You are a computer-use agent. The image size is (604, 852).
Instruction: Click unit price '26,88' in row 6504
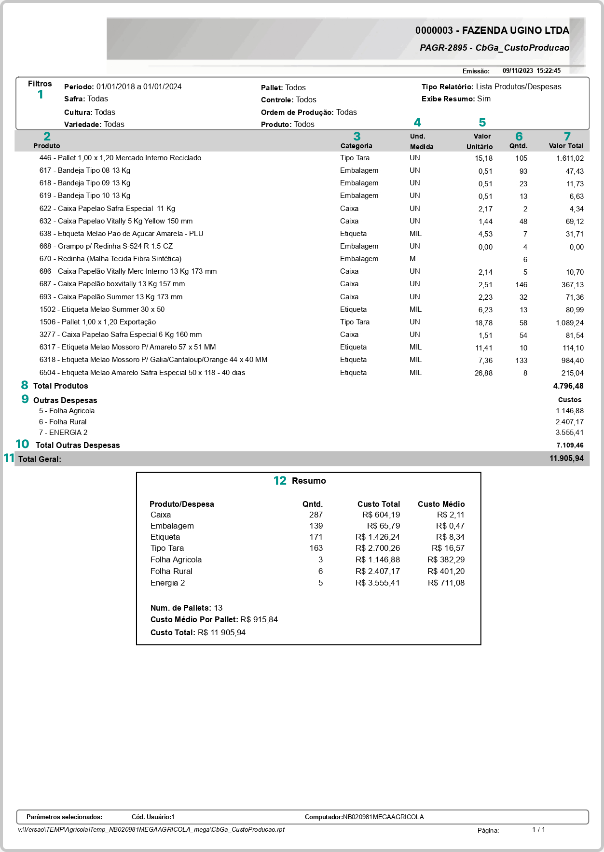[483, 373]
